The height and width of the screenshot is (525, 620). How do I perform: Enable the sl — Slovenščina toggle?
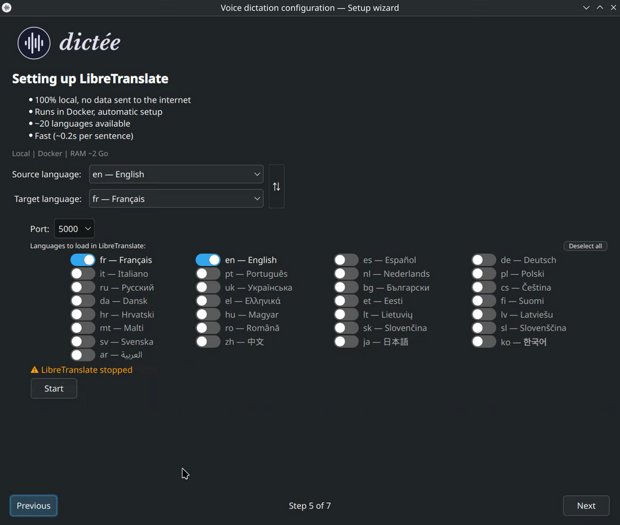point(484,328)
